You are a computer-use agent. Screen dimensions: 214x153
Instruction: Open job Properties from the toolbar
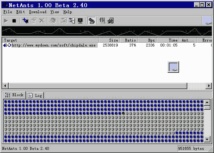coord(34,21)
